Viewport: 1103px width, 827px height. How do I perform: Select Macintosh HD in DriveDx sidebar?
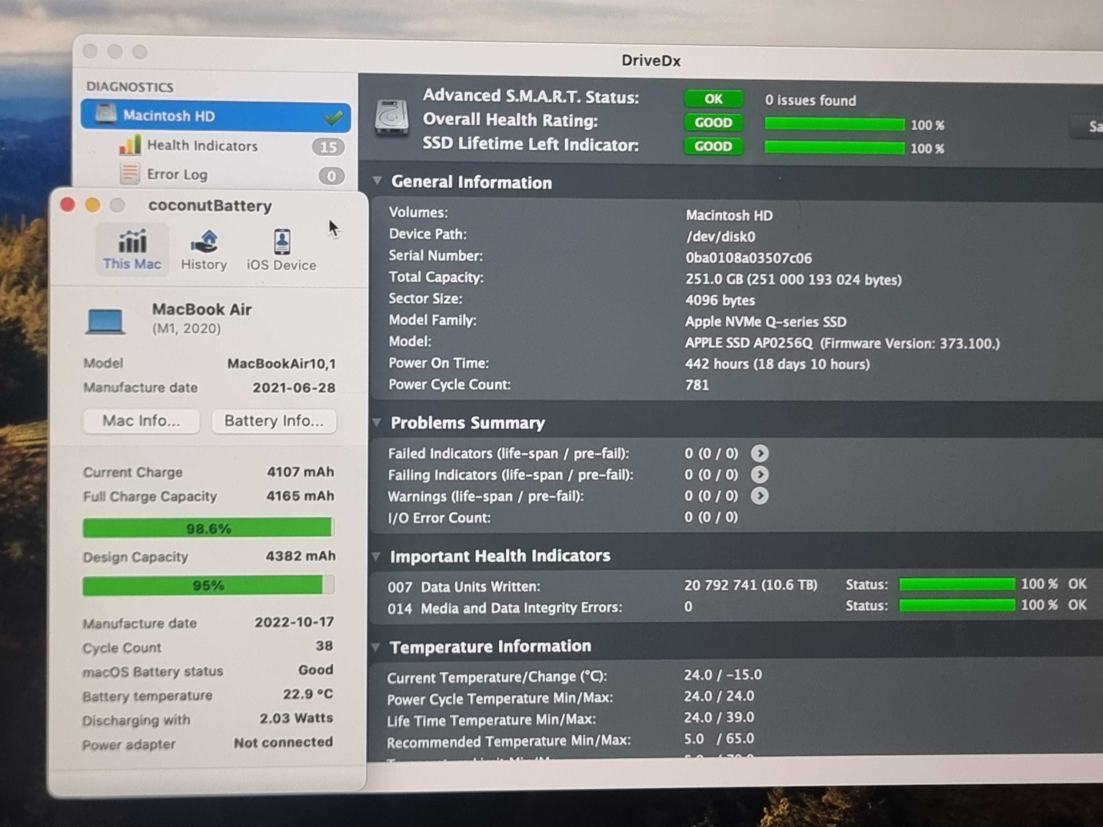click(215, 116)
